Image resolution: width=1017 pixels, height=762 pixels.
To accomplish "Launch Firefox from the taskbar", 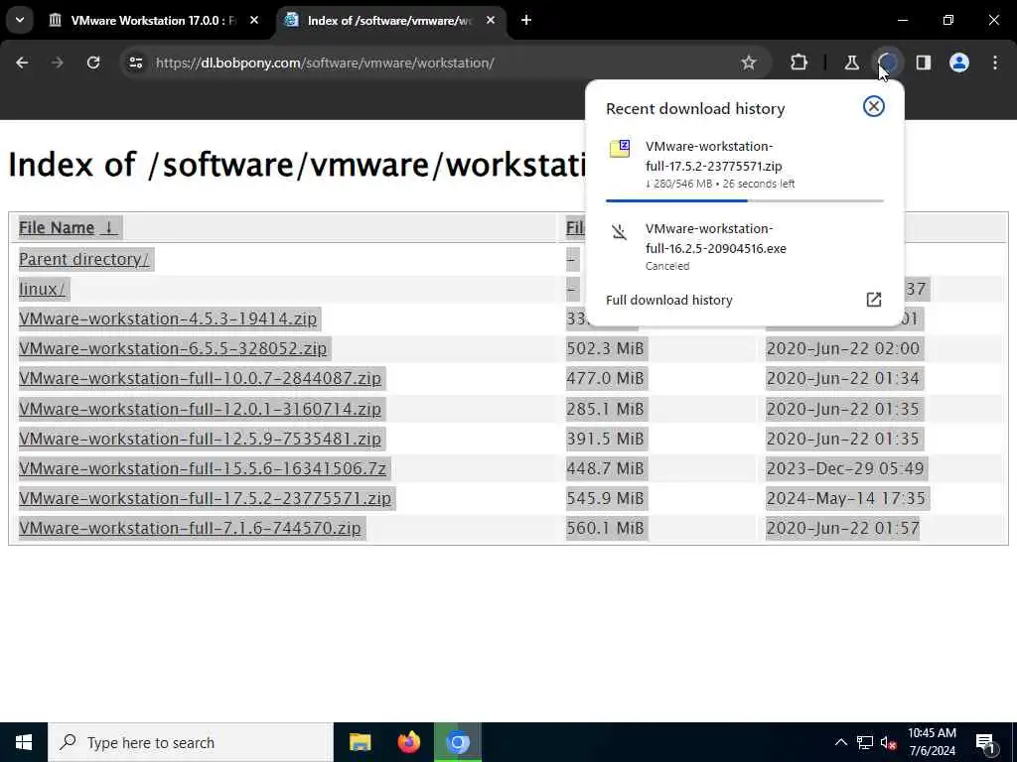I will pyautogui.click(x=408, y=742).
